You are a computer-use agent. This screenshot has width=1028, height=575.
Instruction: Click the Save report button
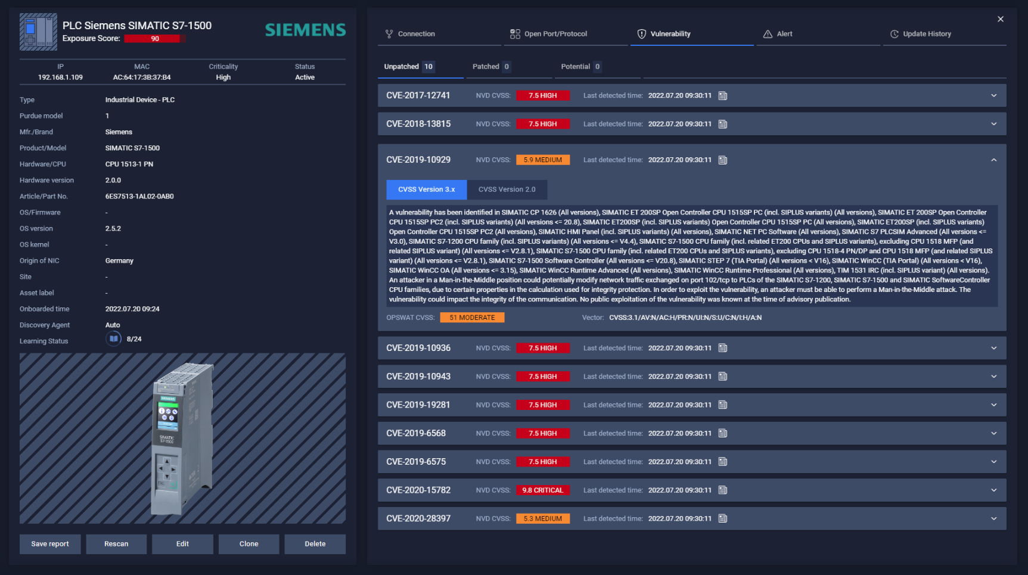coord(50,544)
